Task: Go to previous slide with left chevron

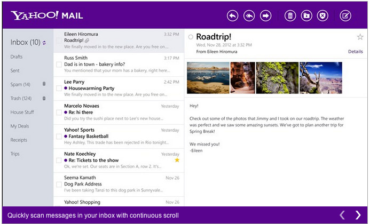Action: click(342, 215)
